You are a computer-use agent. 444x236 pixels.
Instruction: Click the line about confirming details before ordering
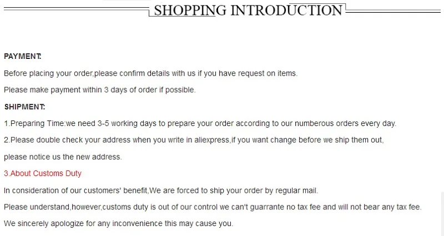pyautogui.click(x=150, y=73)
